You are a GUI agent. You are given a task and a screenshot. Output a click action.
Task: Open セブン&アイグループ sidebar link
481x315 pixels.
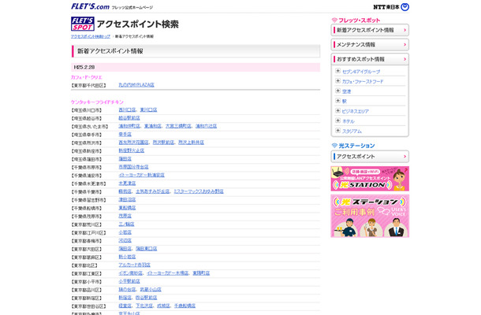tap(361, 72)
